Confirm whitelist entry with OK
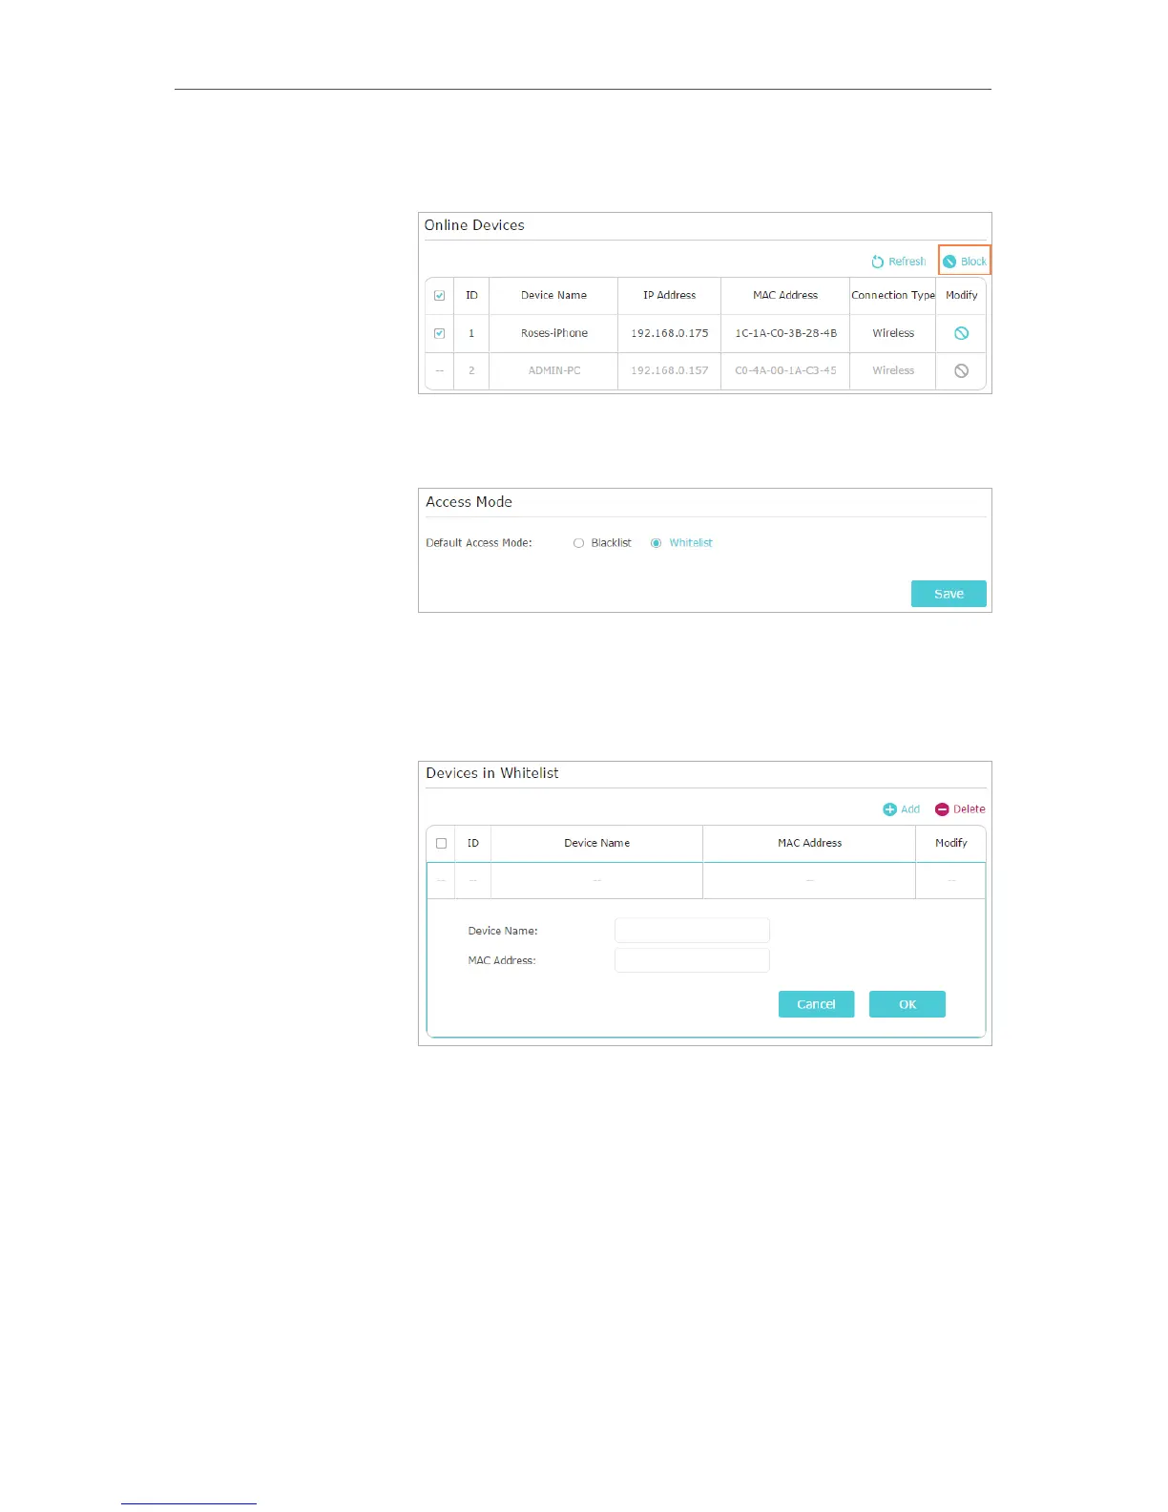Screen dimensions: 1168x1512 pos(907,1004)
